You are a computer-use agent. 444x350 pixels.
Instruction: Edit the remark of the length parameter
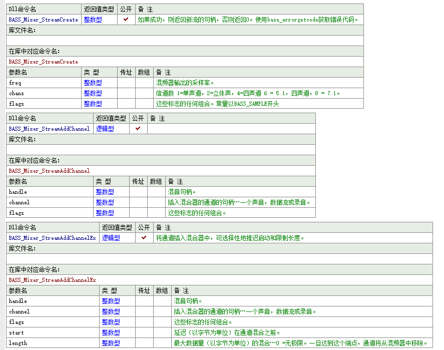pyautogui.click(x=301, y=343)
